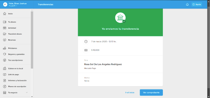Click the BT profile avatar
This screenshot has height=98, width=210.
click(5, 4)
